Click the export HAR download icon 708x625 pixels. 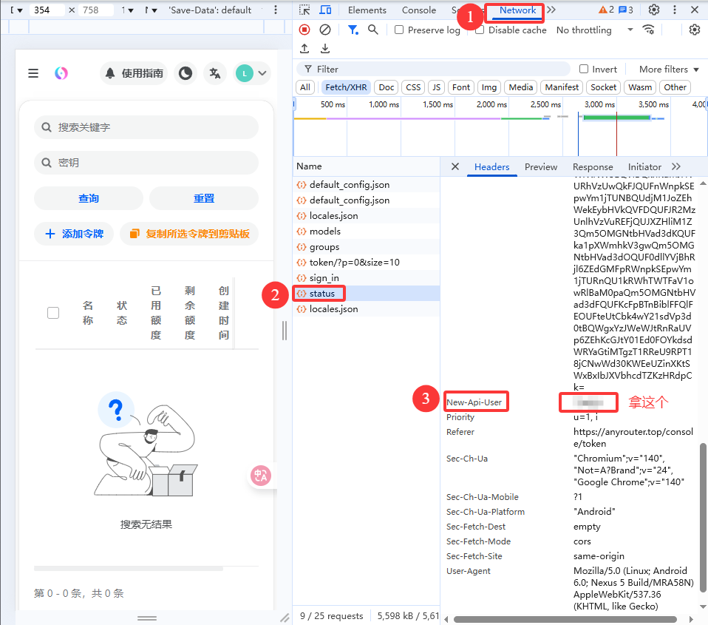pos(325,48)
